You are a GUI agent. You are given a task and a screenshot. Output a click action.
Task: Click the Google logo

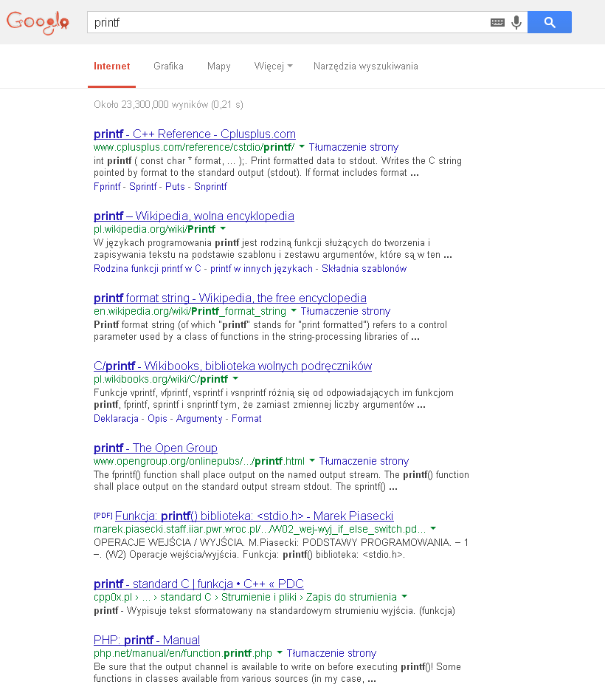pos(38,22)
